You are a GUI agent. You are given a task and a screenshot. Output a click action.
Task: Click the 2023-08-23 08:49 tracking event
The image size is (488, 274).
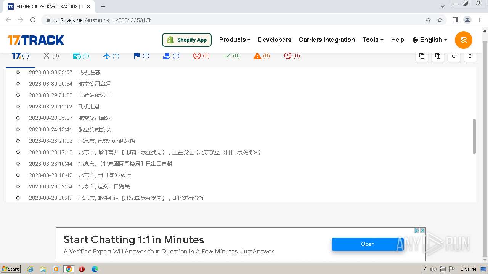pyautogui.click(x=117, y=198)
